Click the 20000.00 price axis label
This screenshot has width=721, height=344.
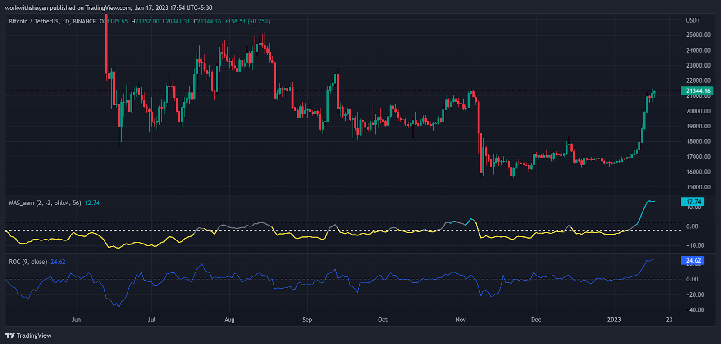698,111
